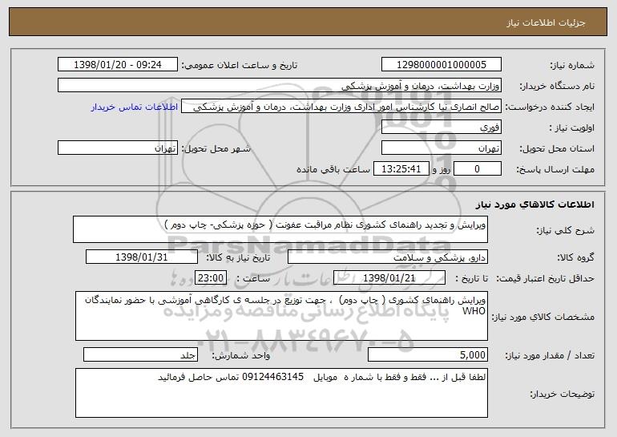617x437 pixels.
Task: Click the quantity field showing 5,000
Action: pos(428,354)
